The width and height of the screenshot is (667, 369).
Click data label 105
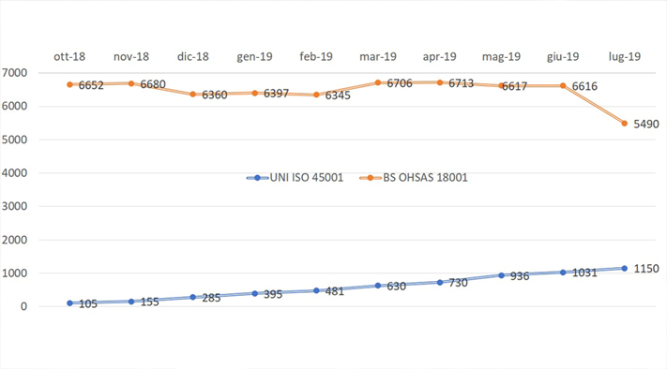(88, 304)
